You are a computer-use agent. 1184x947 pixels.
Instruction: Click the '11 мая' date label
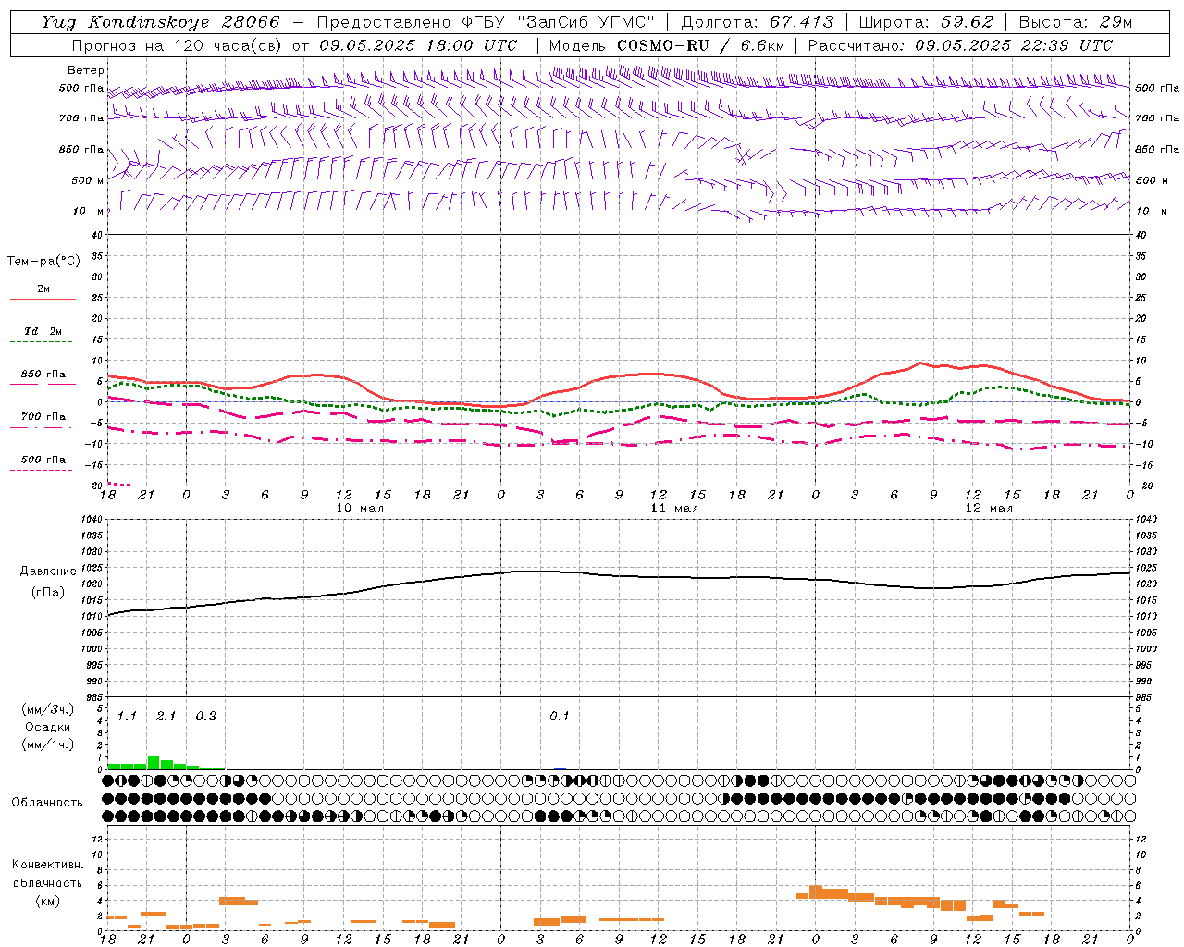(x=674, y=509)
